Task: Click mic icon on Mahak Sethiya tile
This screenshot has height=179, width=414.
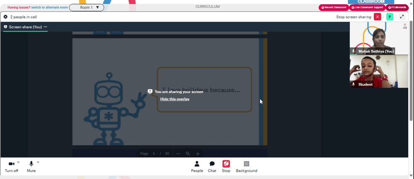Action: tap(354, 51)
